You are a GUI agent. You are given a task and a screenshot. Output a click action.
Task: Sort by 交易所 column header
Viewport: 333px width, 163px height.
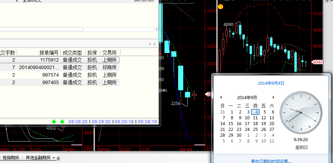click(110, 52)
